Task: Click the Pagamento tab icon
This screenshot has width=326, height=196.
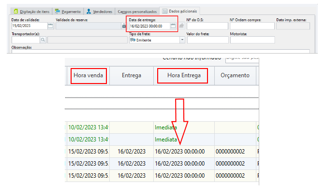Action: 58,11
